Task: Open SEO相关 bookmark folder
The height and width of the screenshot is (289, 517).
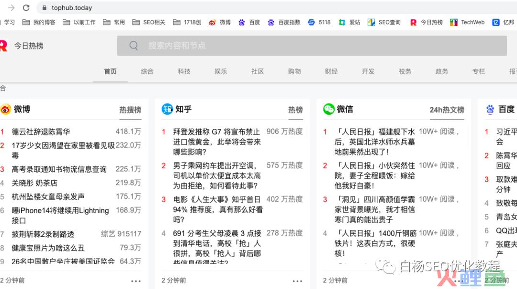Action: click(x=149, y=22)
